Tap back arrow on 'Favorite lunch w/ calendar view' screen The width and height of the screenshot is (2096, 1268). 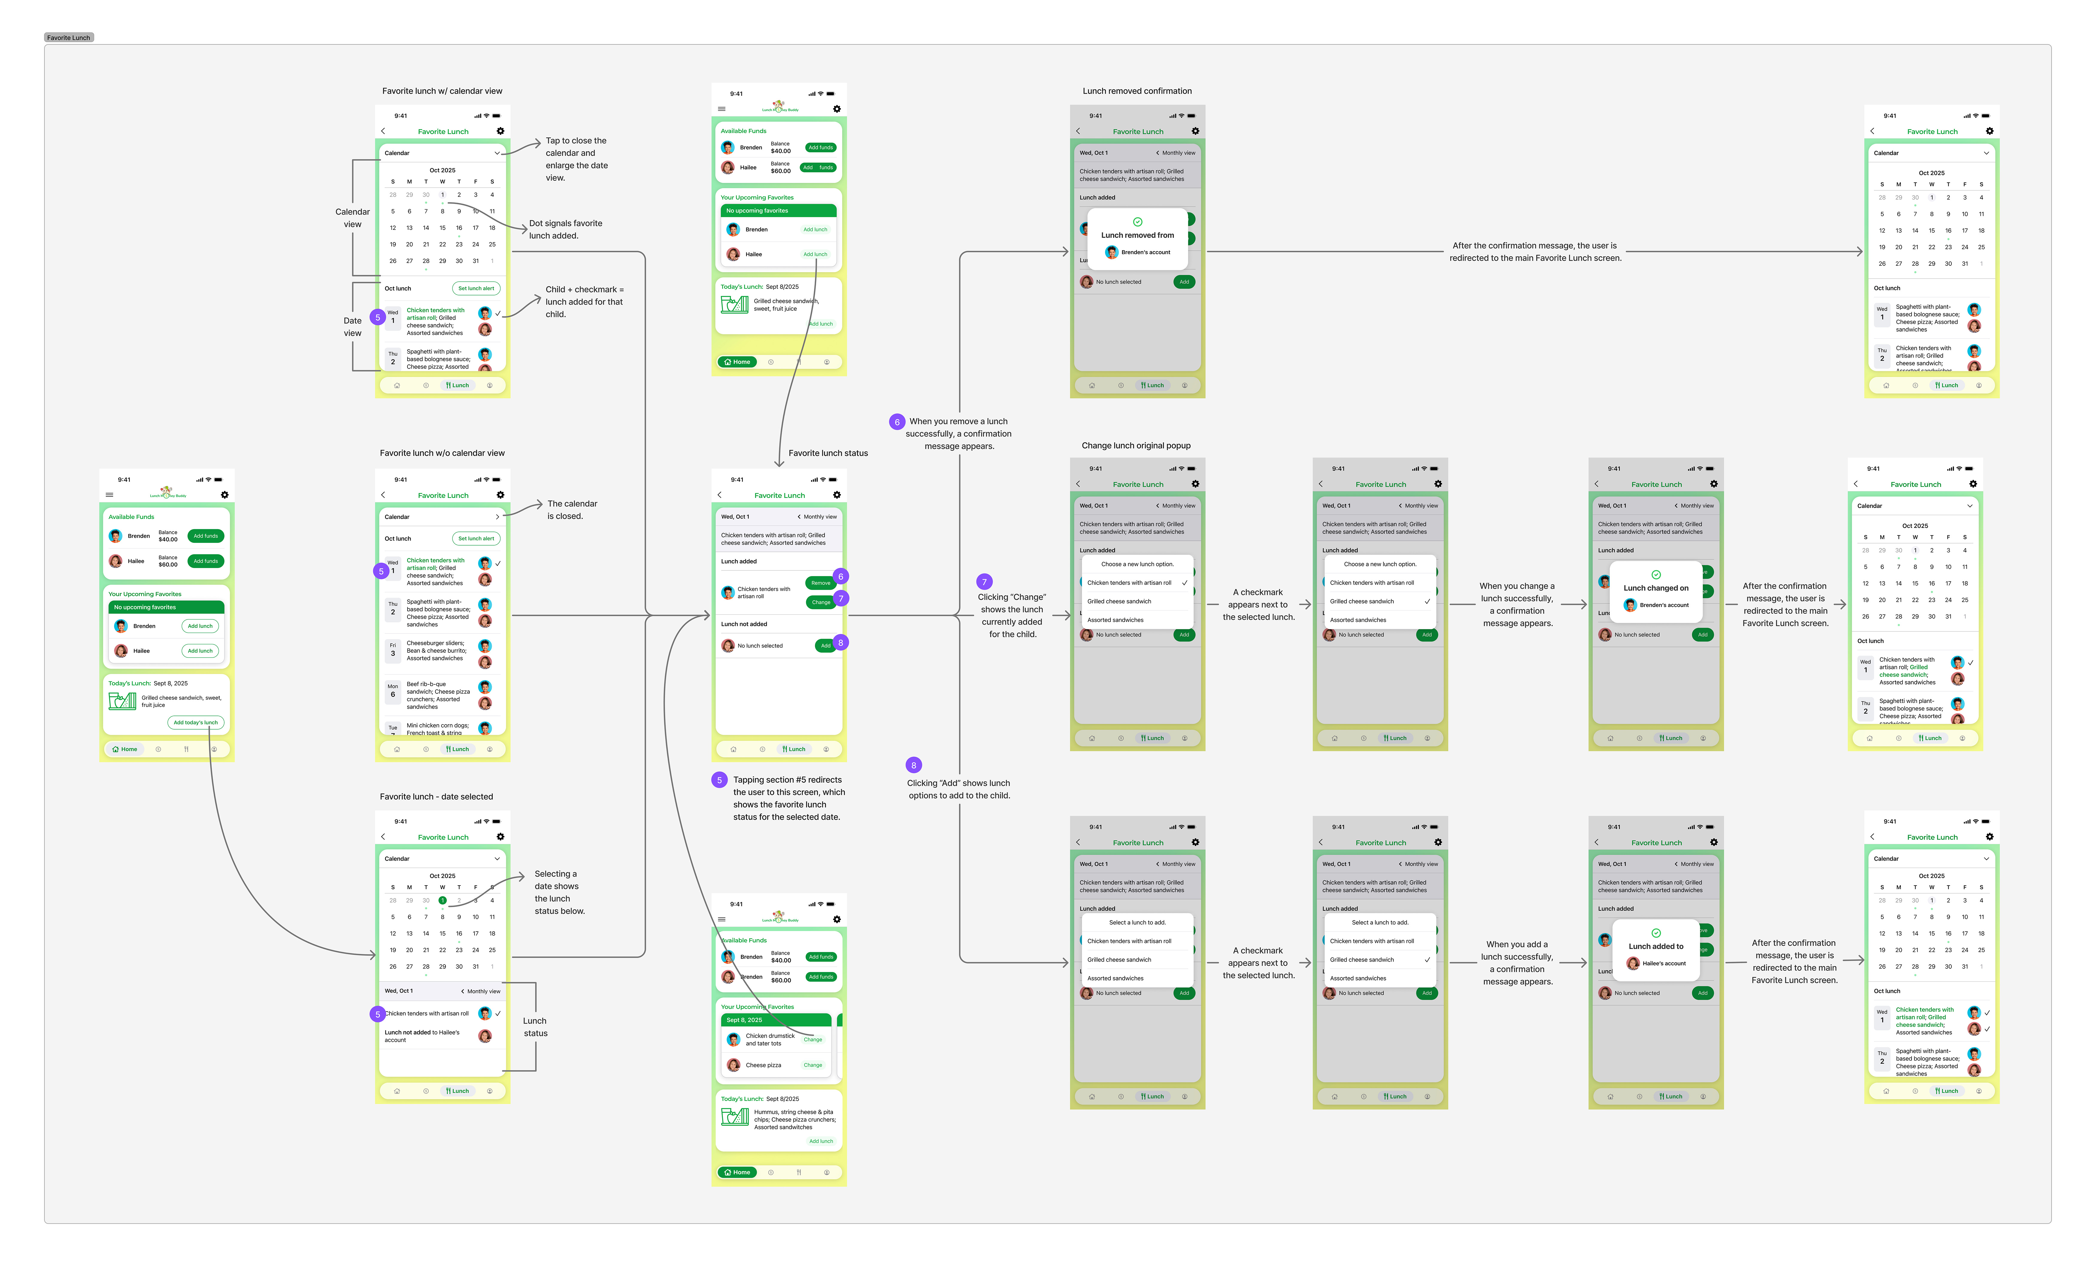click(x=384, y=131)
